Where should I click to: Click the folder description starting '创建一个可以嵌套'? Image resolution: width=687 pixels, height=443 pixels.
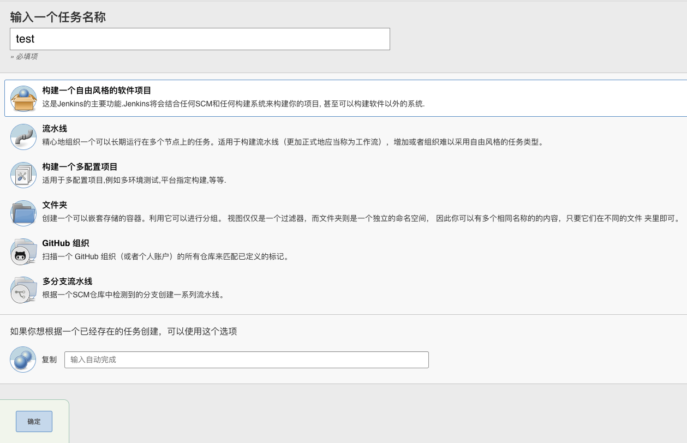tap(361, 218)
